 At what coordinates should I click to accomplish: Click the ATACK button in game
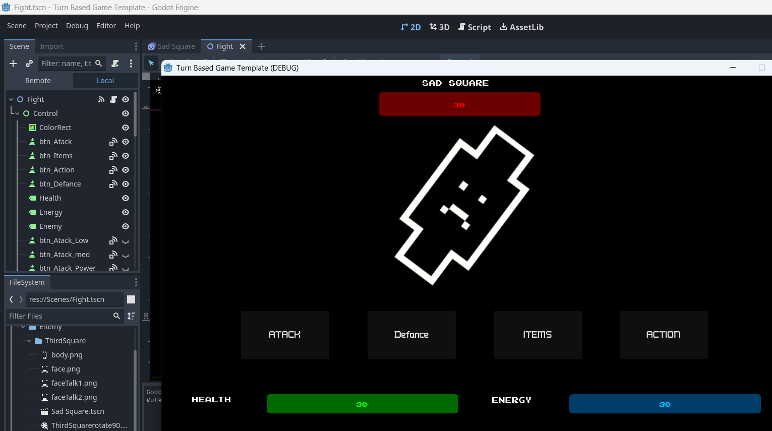click(285, 335)
